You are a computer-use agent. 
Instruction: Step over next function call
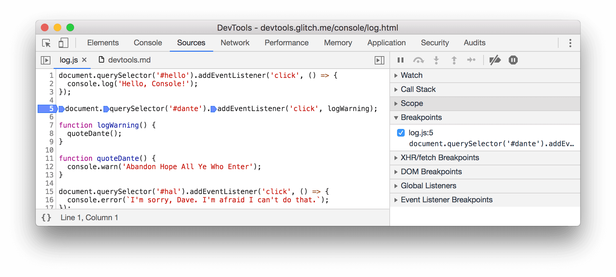[x=418, y=60]
